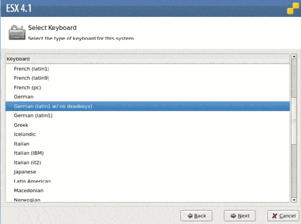
Task: Choose French (latin9) from the list
Action: 32,78
